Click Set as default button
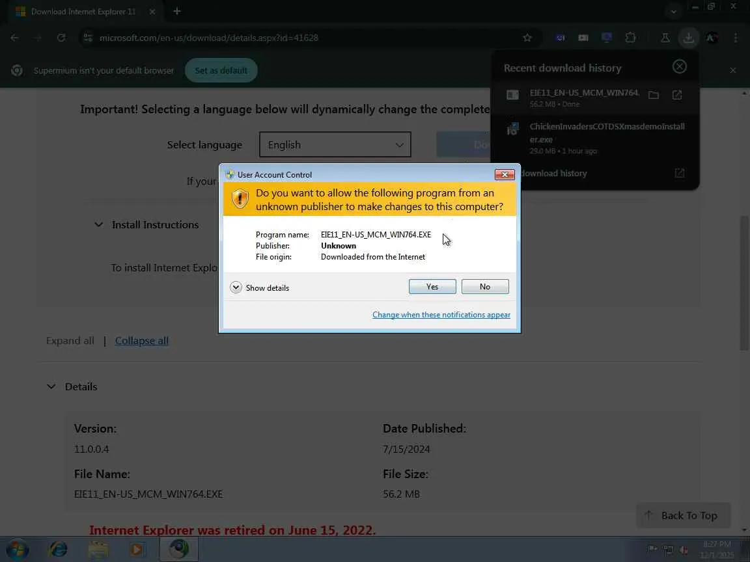The image size is (750, 562). point(221,70)
